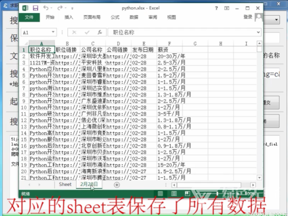Viewport: 288px width, 216px height.
Task: Expand the Name Box dropdown arrow
Action: 53,32
